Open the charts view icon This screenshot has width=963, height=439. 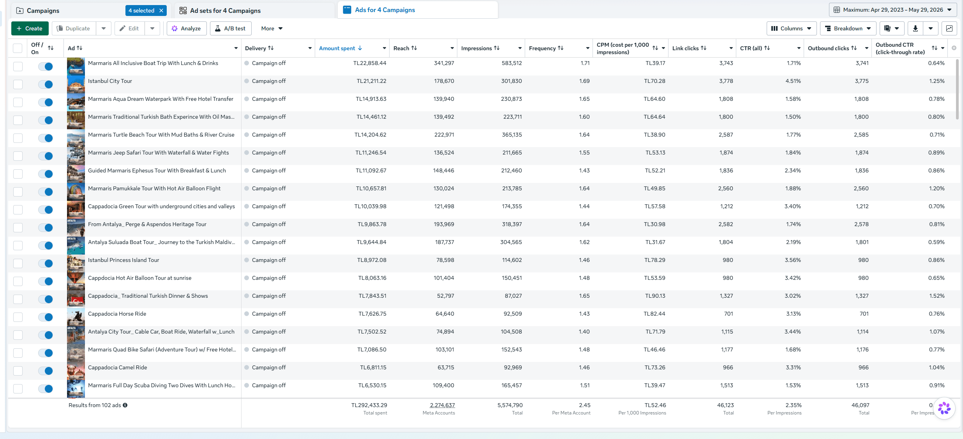point(949,28)
